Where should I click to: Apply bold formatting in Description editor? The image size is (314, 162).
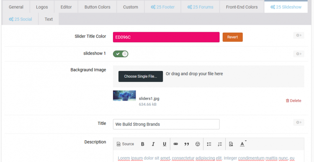(143, 144)
